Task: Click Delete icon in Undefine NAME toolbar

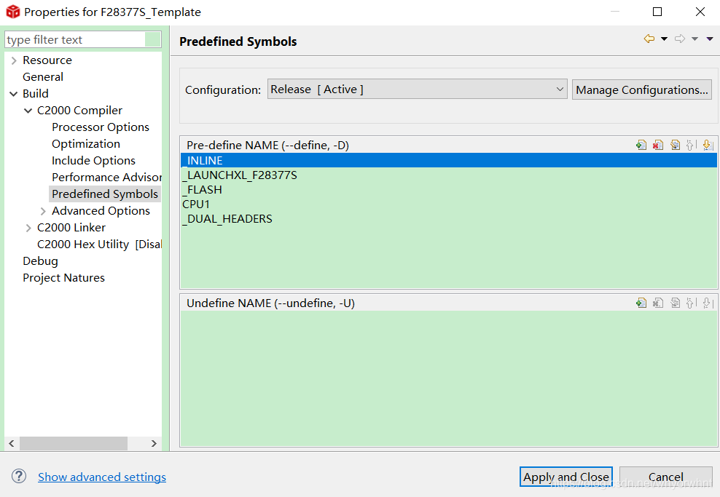Action: (x=658, y=303)
